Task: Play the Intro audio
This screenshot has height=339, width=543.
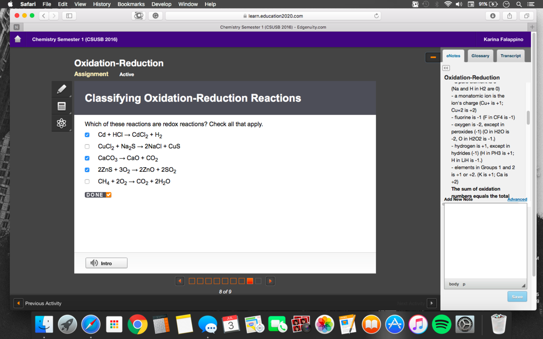Action: tap(106, 263)
